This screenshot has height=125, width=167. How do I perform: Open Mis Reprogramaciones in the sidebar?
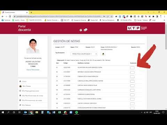pos(29,91)
